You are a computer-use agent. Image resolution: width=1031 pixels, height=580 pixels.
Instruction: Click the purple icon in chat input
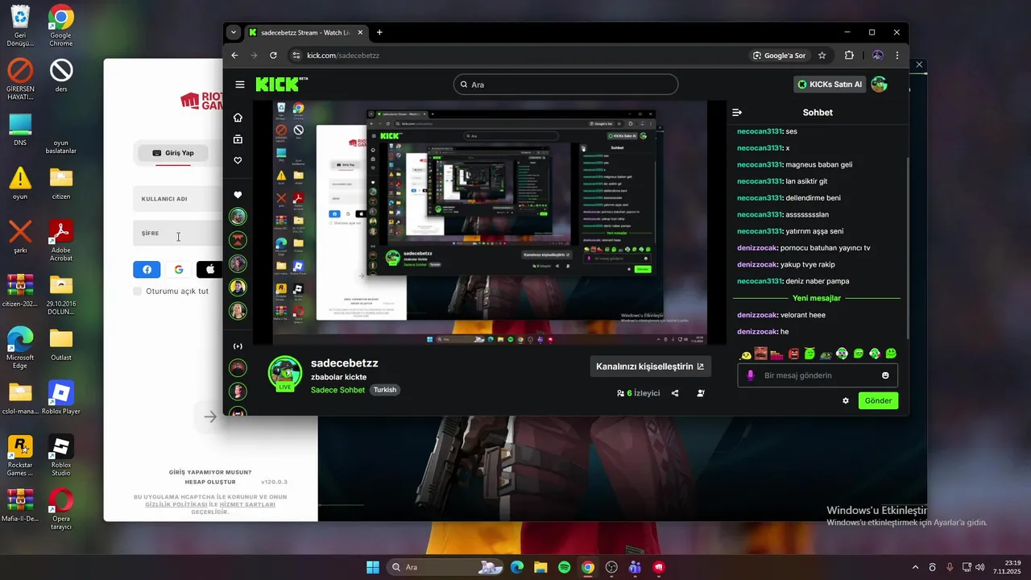pos(751,375)
